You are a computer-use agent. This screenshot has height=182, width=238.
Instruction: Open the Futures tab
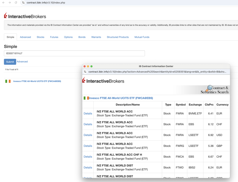[54, 37]
